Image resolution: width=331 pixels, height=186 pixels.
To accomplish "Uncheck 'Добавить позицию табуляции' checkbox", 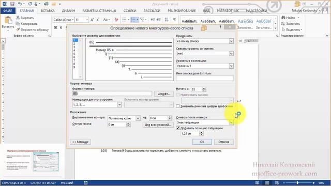I will click(178, 128).
